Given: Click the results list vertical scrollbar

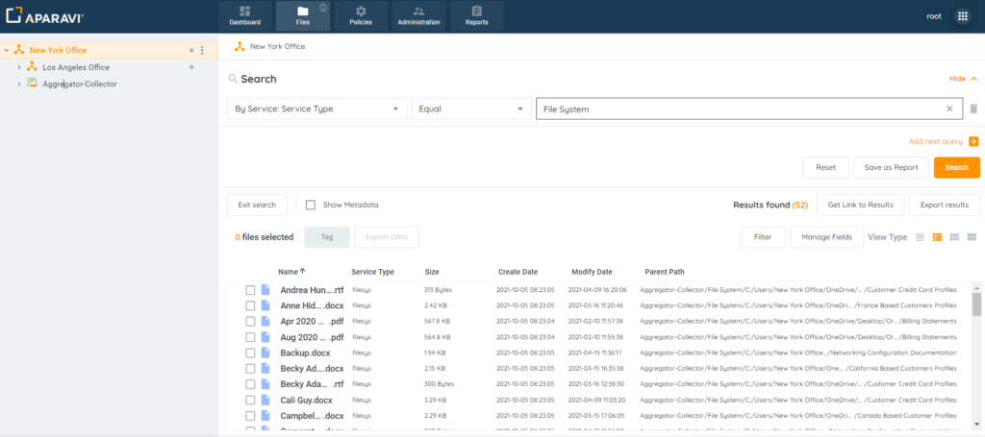Looking at the screenshot, I should (976, 303).
